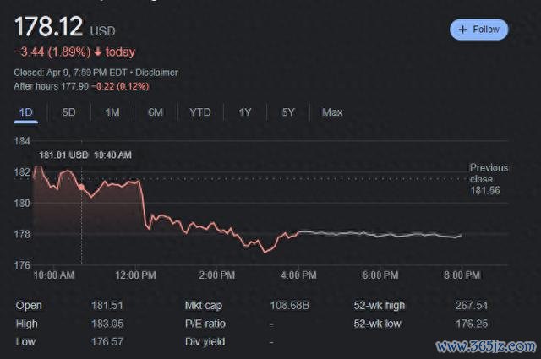Click the P/E ratio label
The image size is (541, 359).
point(204,324)
